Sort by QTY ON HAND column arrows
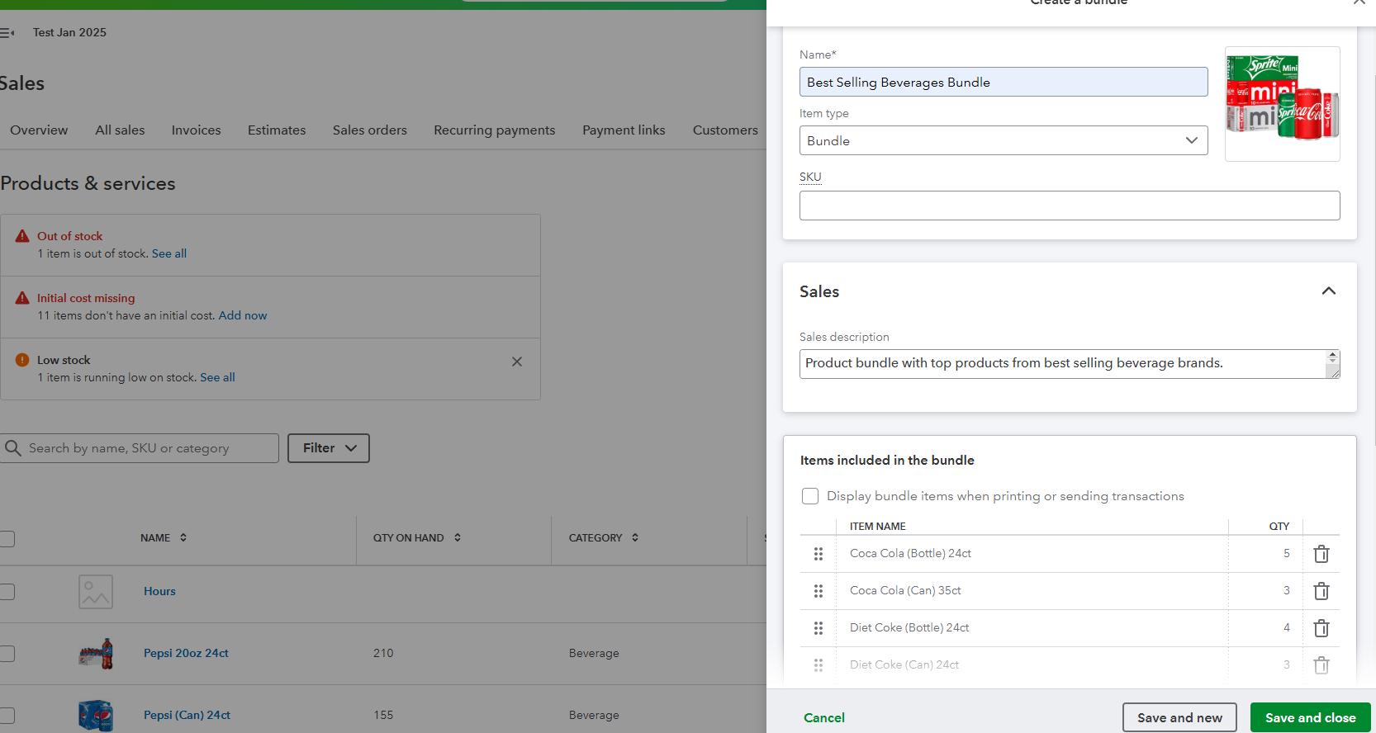The image size is (1376, 733). coord(458,537)
